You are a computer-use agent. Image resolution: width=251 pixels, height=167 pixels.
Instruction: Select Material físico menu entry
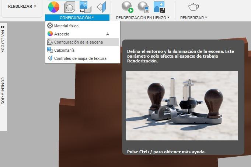[x=83, y=26]
